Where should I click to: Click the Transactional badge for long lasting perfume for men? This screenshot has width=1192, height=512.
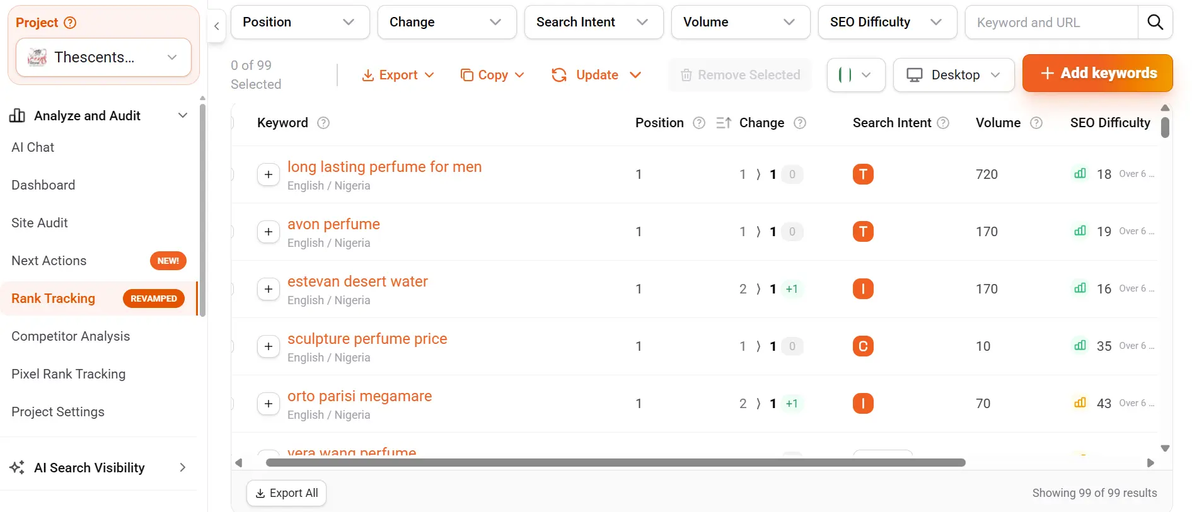click(x=863, y=174)
